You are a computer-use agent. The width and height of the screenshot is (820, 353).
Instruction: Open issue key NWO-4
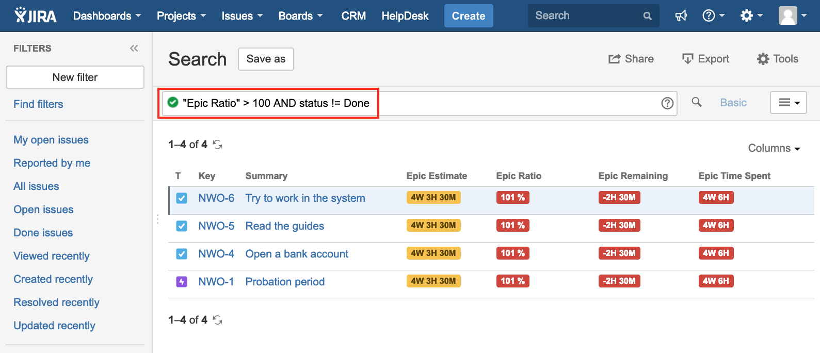pos(216,254)
